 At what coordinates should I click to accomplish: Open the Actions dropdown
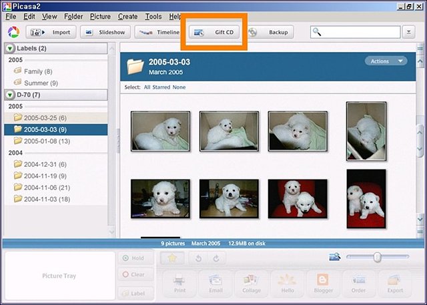pos(385,61)
